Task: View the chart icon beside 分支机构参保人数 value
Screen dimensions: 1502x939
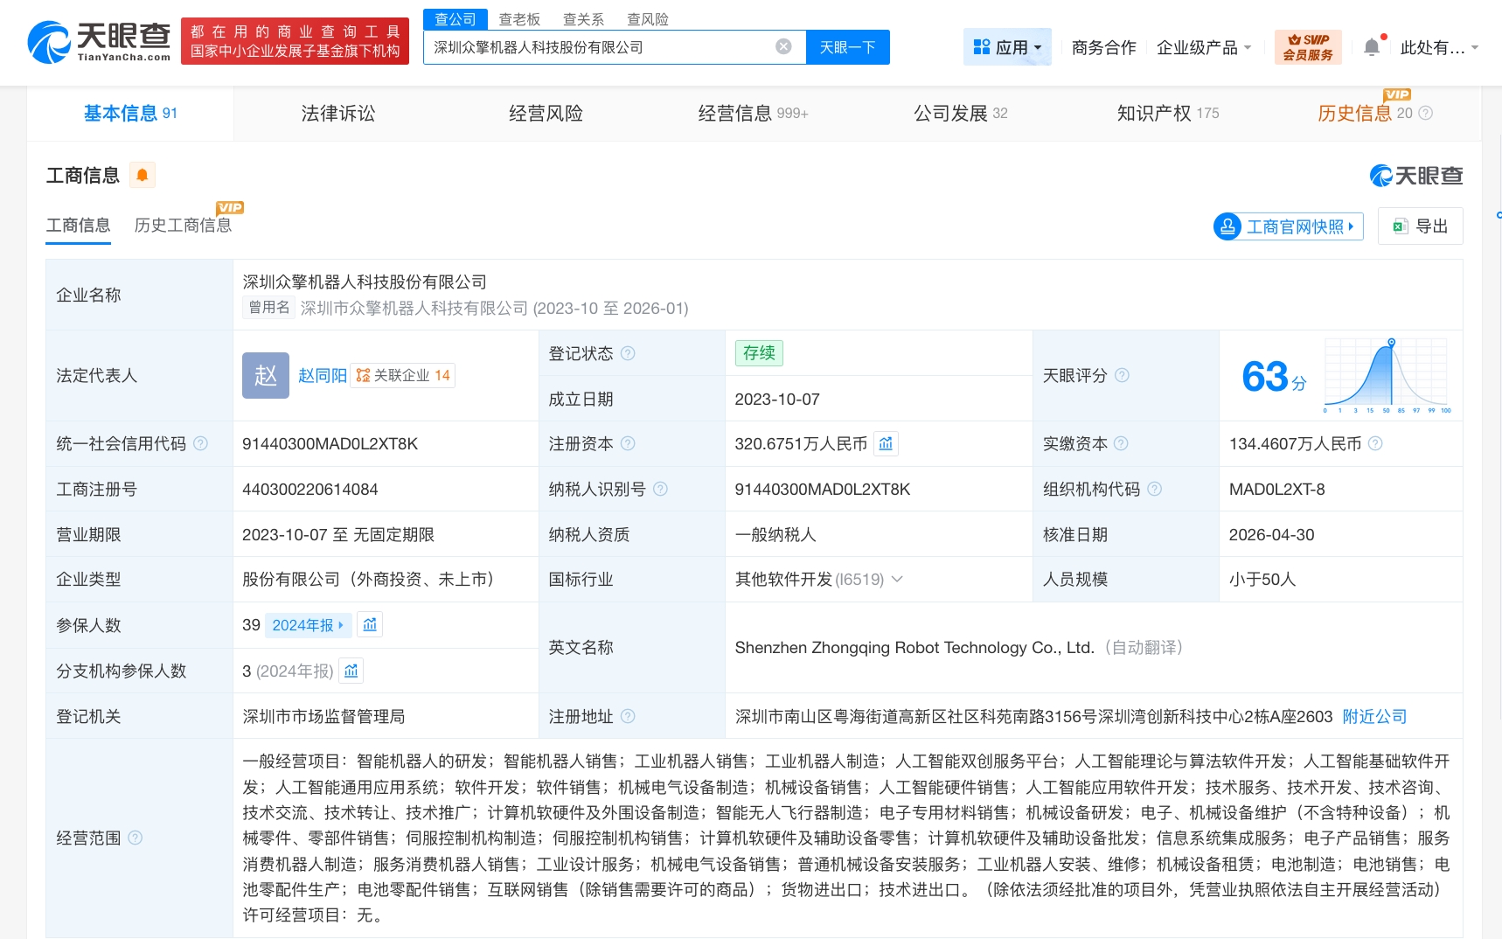Action: click(x=351, y=671)
